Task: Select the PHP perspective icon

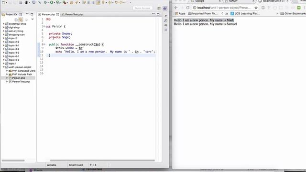Action: tap(165, 8)
